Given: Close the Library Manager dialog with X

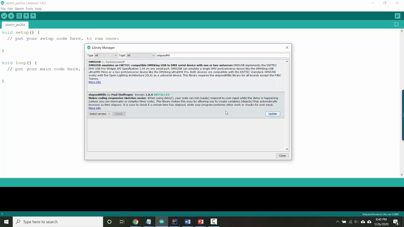Looking at the screenshot, I should [x=287, y=48].
